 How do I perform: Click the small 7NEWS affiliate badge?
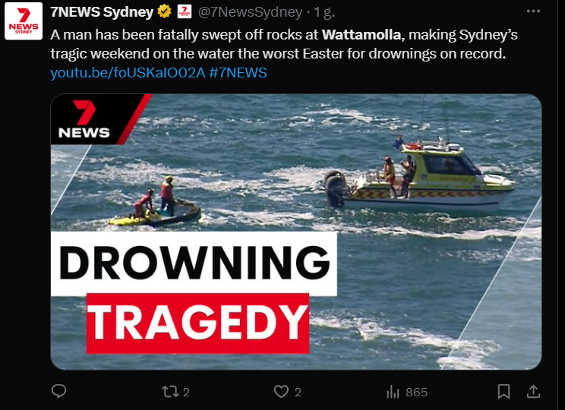point(185,12)
